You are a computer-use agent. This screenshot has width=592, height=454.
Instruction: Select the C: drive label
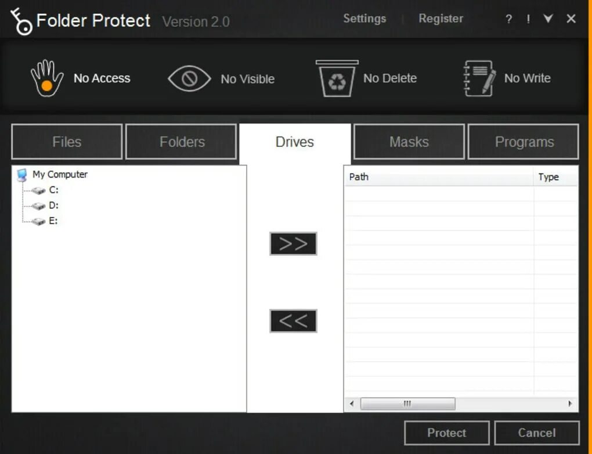click(53, 190)
